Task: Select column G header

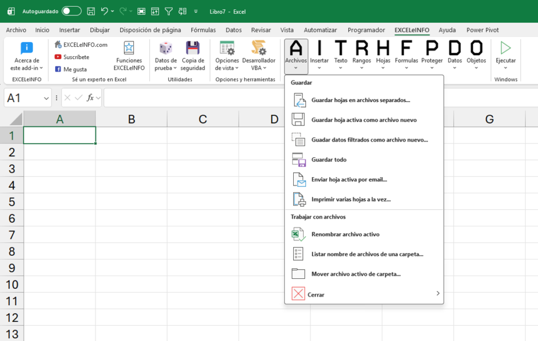Action: (x=489, y=119)
